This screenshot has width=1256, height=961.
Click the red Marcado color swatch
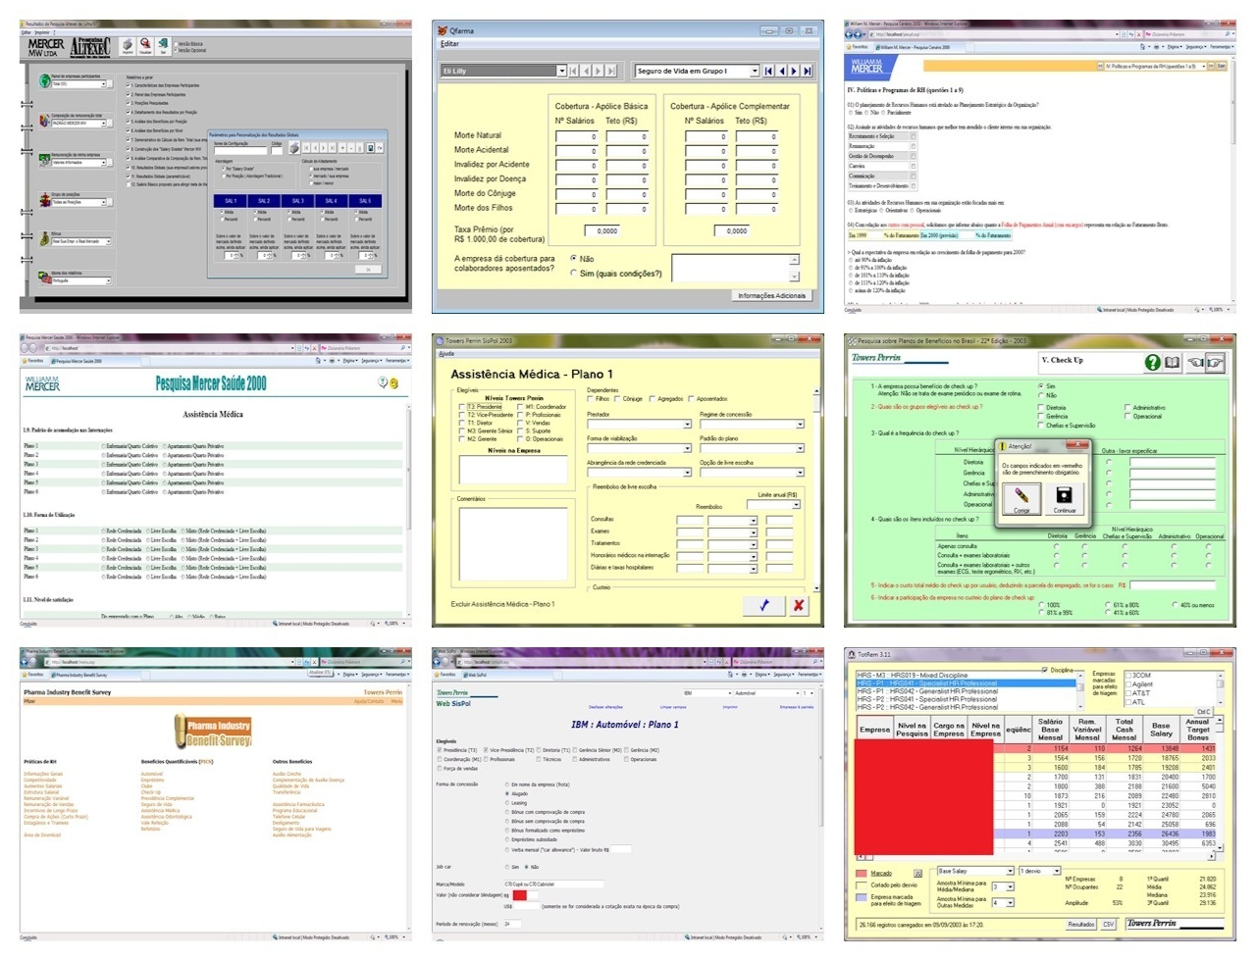click(862, 873)
